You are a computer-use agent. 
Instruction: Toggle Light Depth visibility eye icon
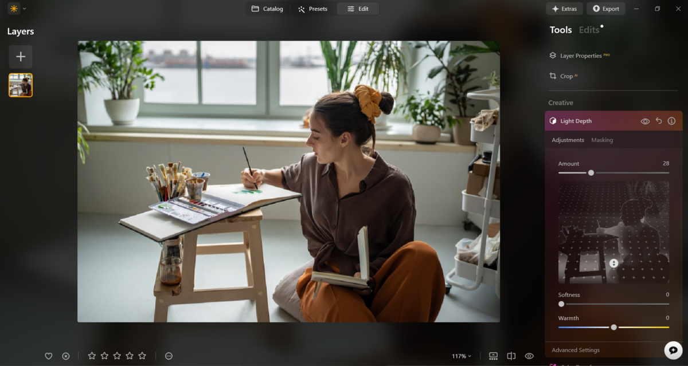click(645, 121)
